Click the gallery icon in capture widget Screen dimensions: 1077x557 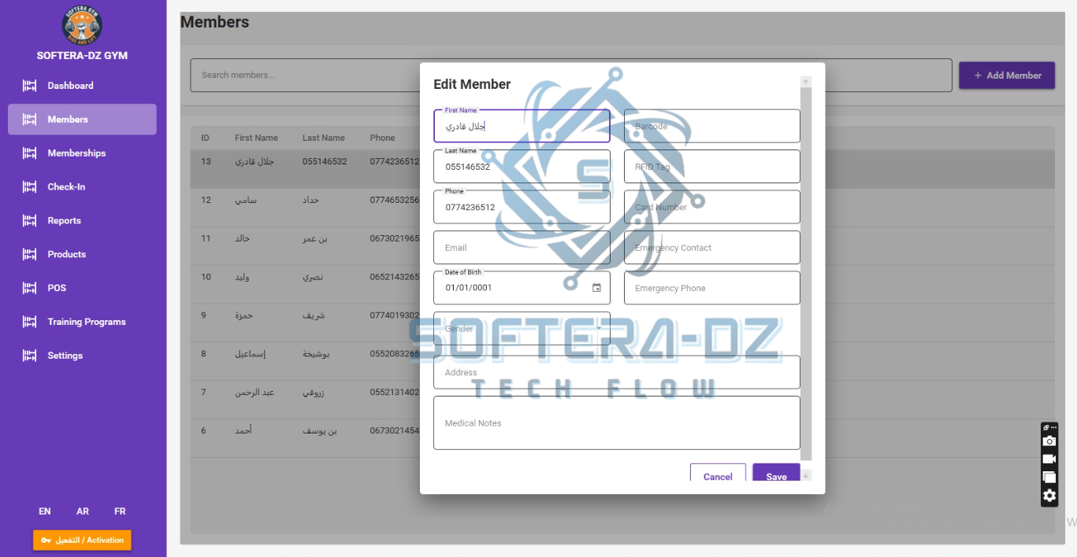[x=1049, y=478]
